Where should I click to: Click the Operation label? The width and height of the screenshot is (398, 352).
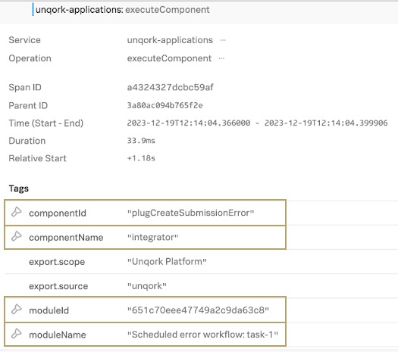coord(30,58)
